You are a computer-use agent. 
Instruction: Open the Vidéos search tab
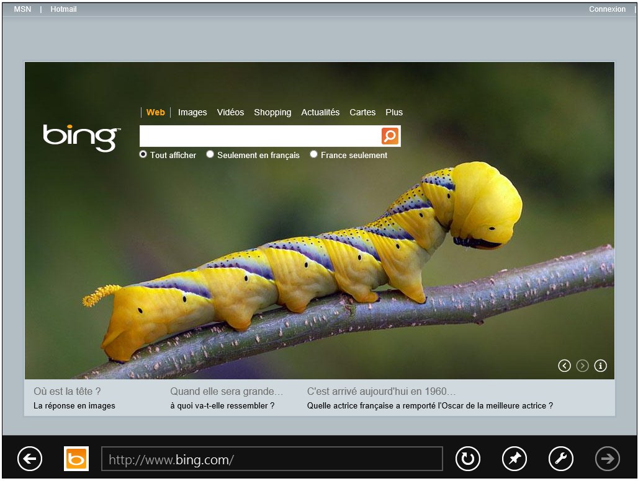pos(230,112)
